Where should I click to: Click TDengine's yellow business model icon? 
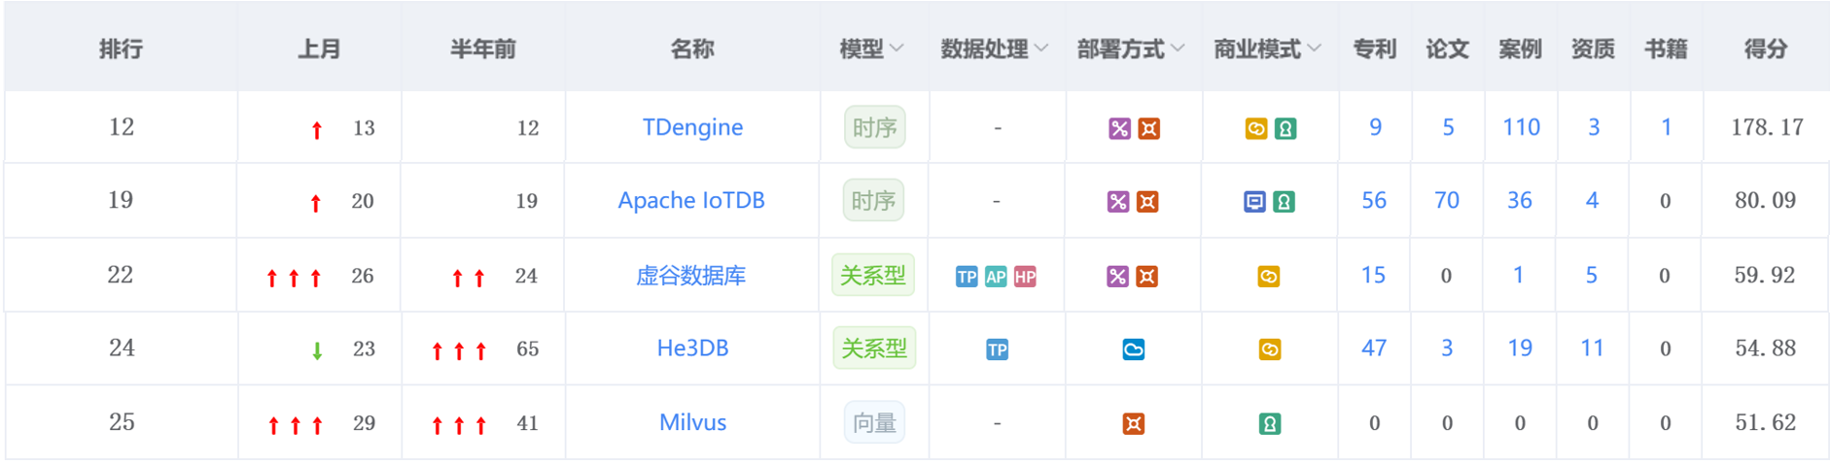(x=1255, y=128)
